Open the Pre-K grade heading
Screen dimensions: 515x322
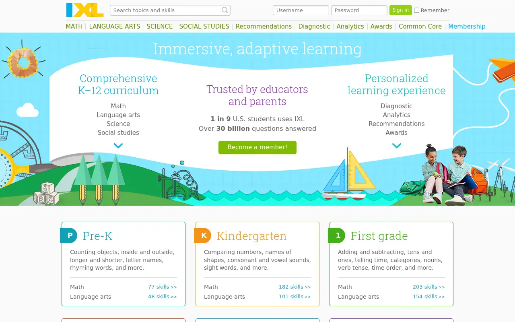(x=97, y=236)
